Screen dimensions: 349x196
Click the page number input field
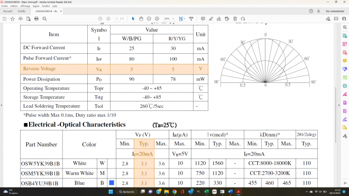(x=117, y=18)
